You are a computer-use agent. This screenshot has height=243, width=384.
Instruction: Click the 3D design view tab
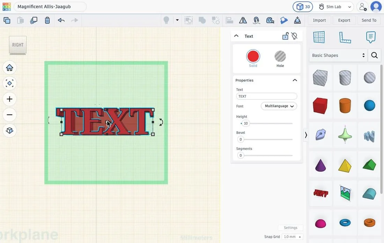click(303, 7)
